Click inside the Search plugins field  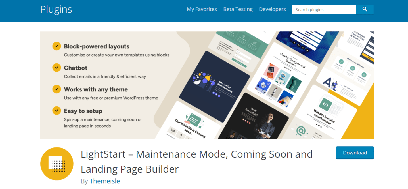[324, 9]
